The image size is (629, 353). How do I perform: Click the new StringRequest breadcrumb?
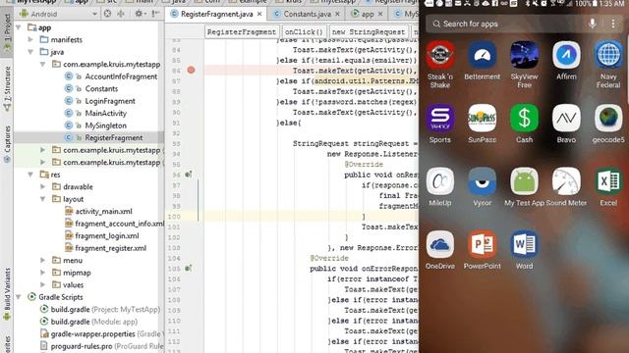[x=369, y=31]
